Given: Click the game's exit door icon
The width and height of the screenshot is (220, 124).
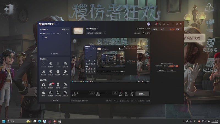Looking at the screenshot, I should click(x=9, y=9).
